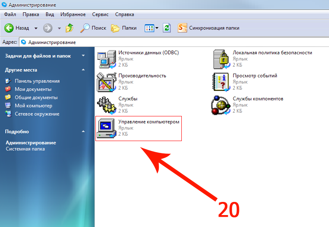Open Search with the magnifier icon
The image size is (329, 227).
pyautogui.click(x=85, y=28)
